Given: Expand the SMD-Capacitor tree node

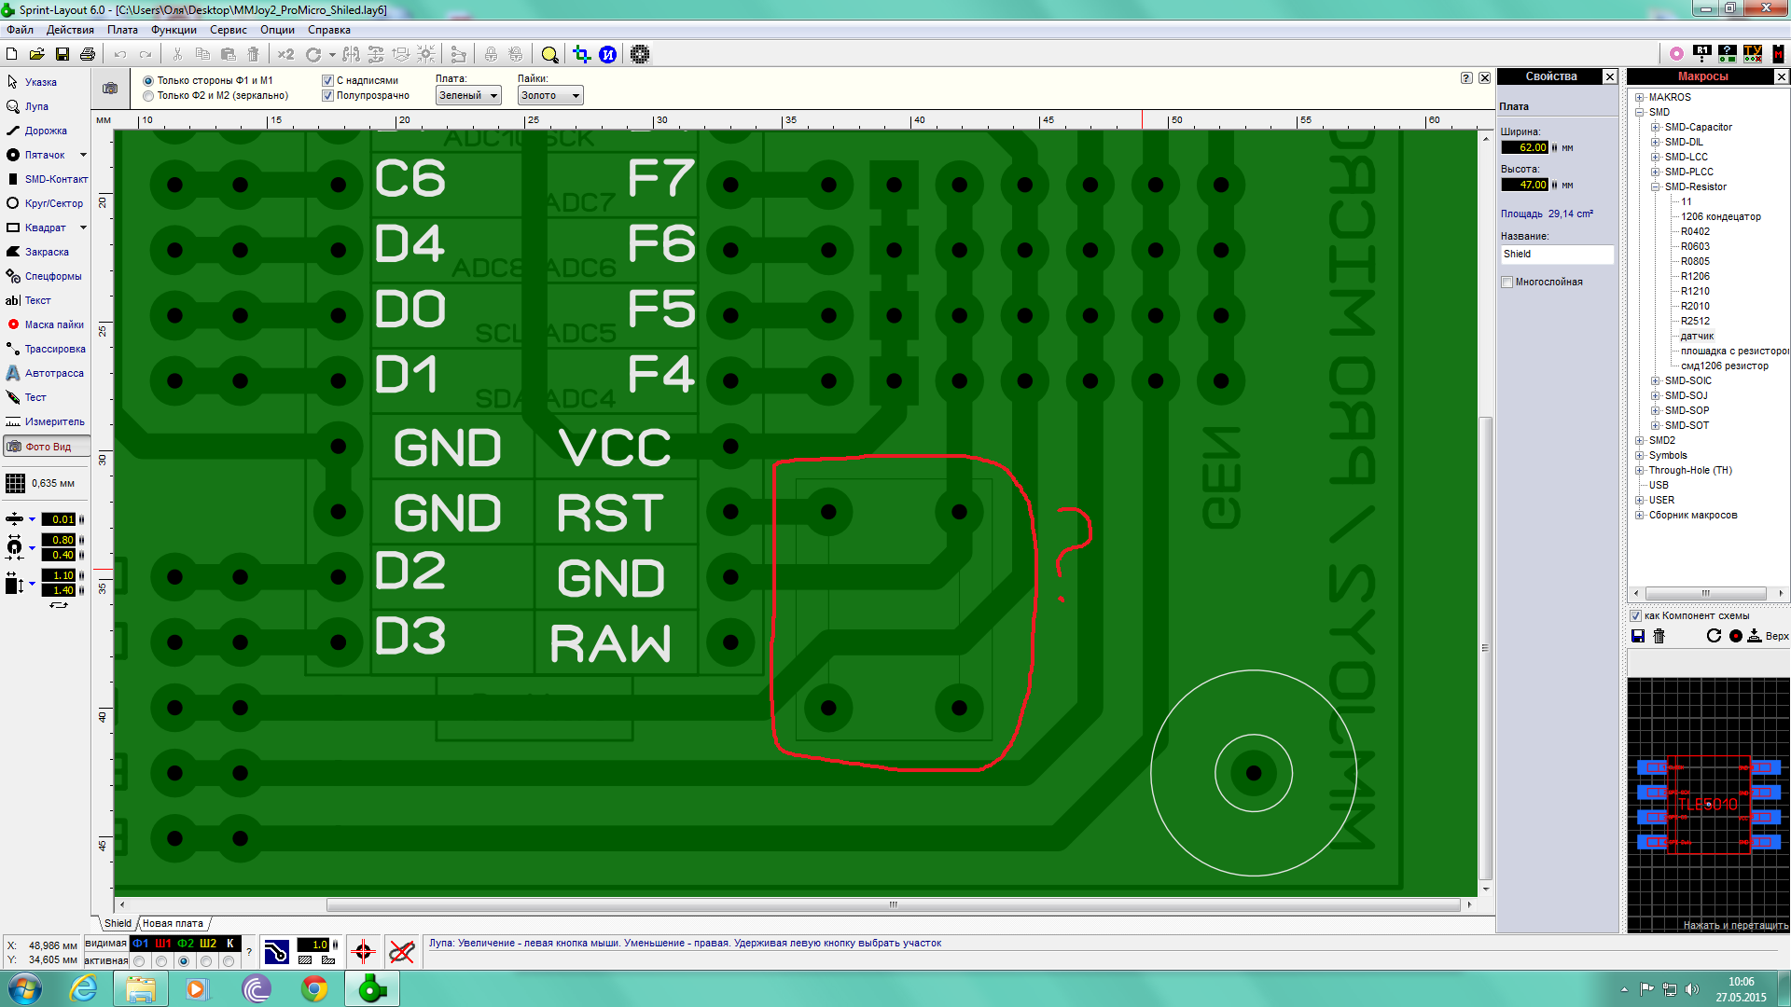Looking at the screenshot, I should (1656, 127).
